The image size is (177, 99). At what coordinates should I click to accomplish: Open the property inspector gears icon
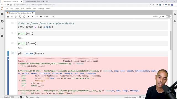click(175, 14)
